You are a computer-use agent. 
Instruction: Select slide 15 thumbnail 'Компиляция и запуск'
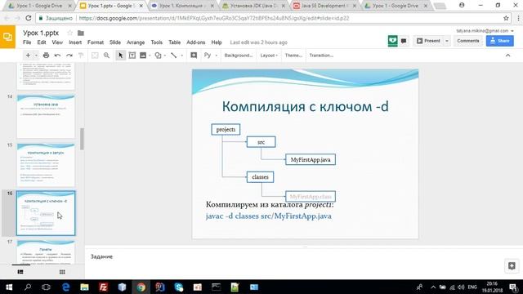pyautogui.click(x=46, y=165)
